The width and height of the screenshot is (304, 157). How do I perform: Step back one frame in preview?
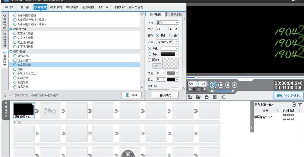(x=228, y=85)
